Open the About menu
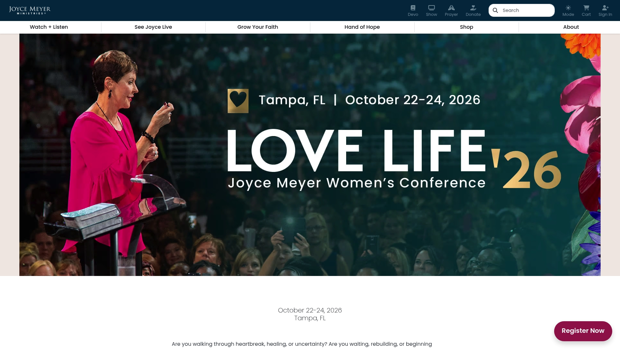Screen dimensions: 620x349 coord(571,27)
